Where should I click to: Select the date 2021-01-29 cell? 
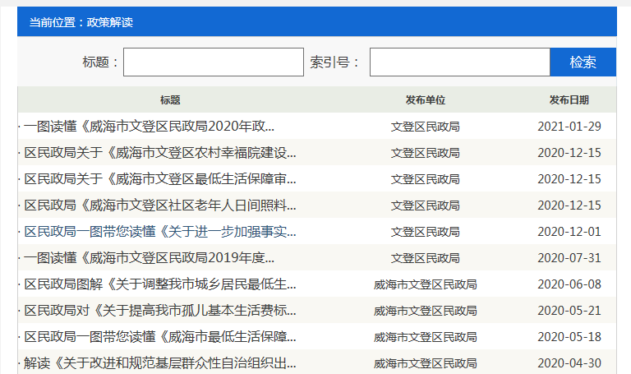(x=569, y=127)
